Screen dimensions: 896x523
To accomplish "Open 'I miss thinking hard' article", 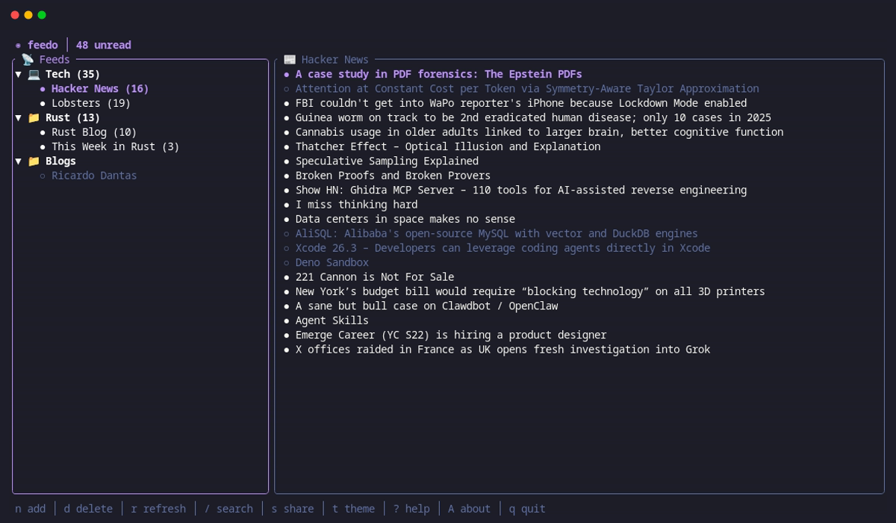I will point(356,204).
